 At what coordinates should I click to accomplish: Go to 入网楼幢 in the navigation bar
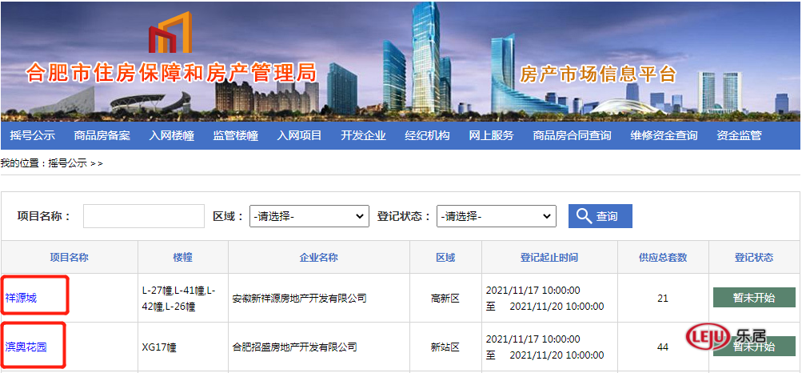[172, 135]
